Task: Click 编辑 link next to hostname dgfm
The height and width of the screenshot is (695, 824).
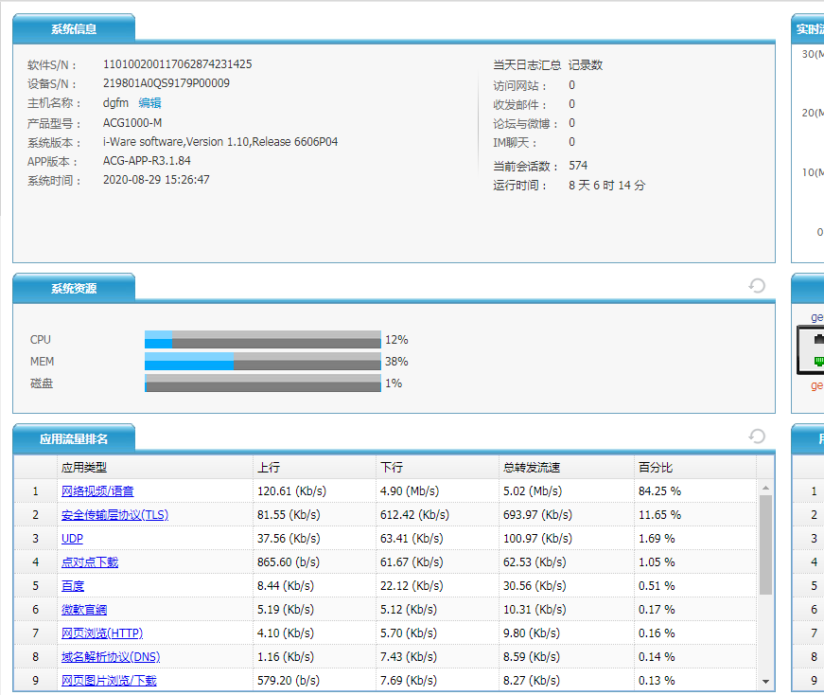Action: pos(149,103)
